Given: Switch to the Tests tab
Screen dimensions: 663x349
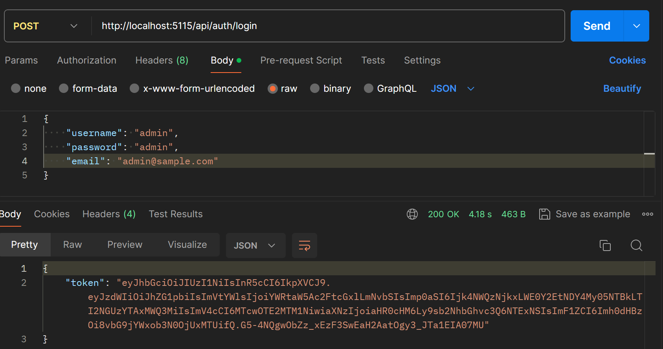Looking at the screenshot, I should [373, 60].
